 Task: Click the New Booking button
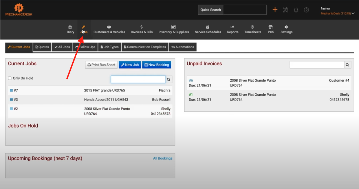(157, 65)
